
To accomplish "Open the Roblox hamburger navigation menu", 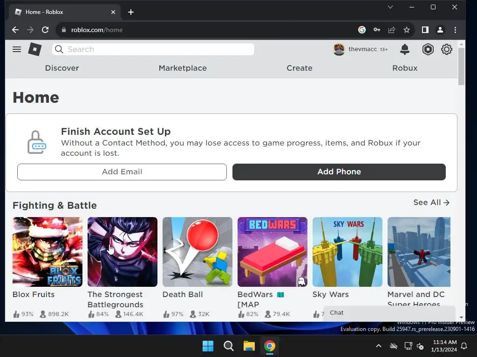I will [17, 49].
